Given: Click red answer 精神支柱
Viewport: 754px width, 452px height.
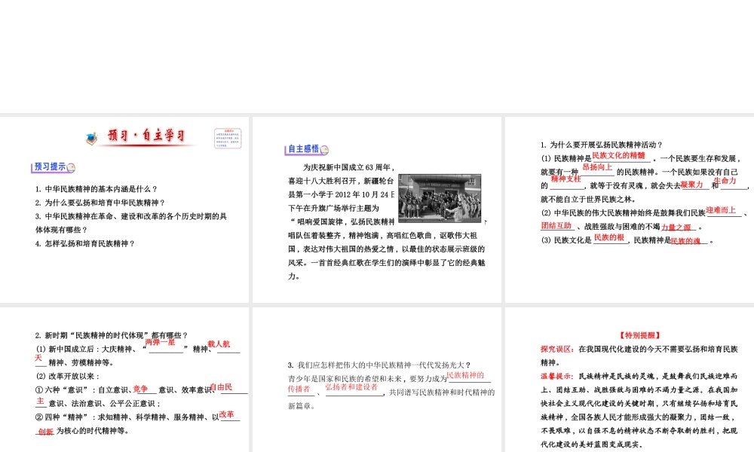Looking at the screenshot, I should click(566, 179).
